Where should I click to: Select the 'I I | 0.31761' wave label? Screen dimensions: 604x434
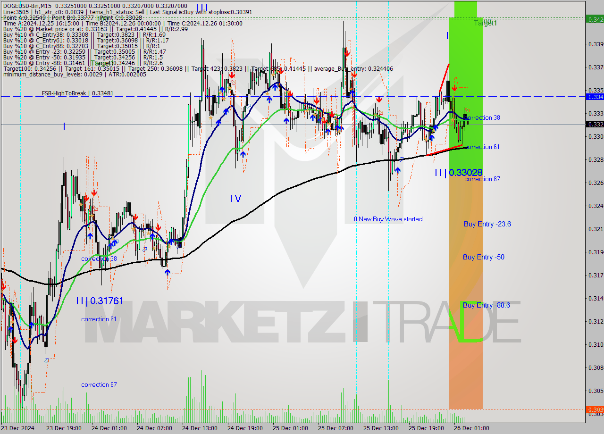[100, 301]
